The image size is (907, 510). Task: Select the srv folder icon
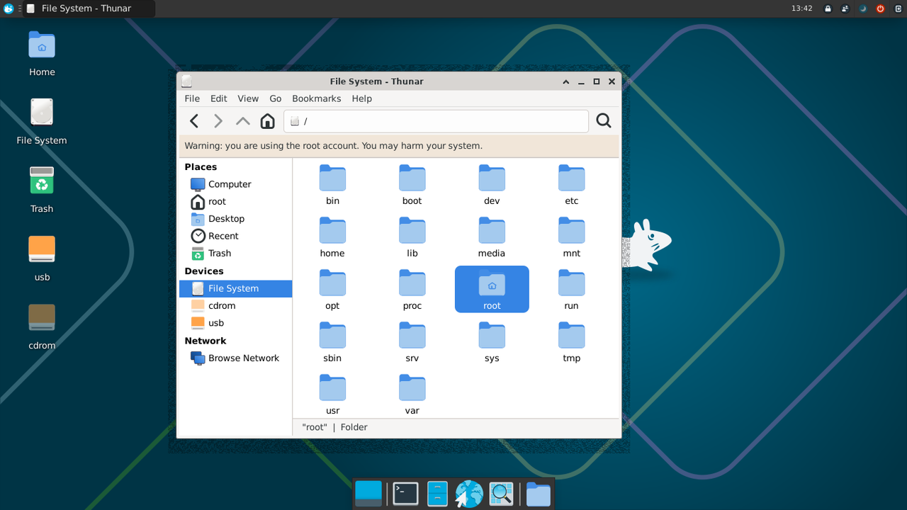pyautogui.click(x=412, y=336)
